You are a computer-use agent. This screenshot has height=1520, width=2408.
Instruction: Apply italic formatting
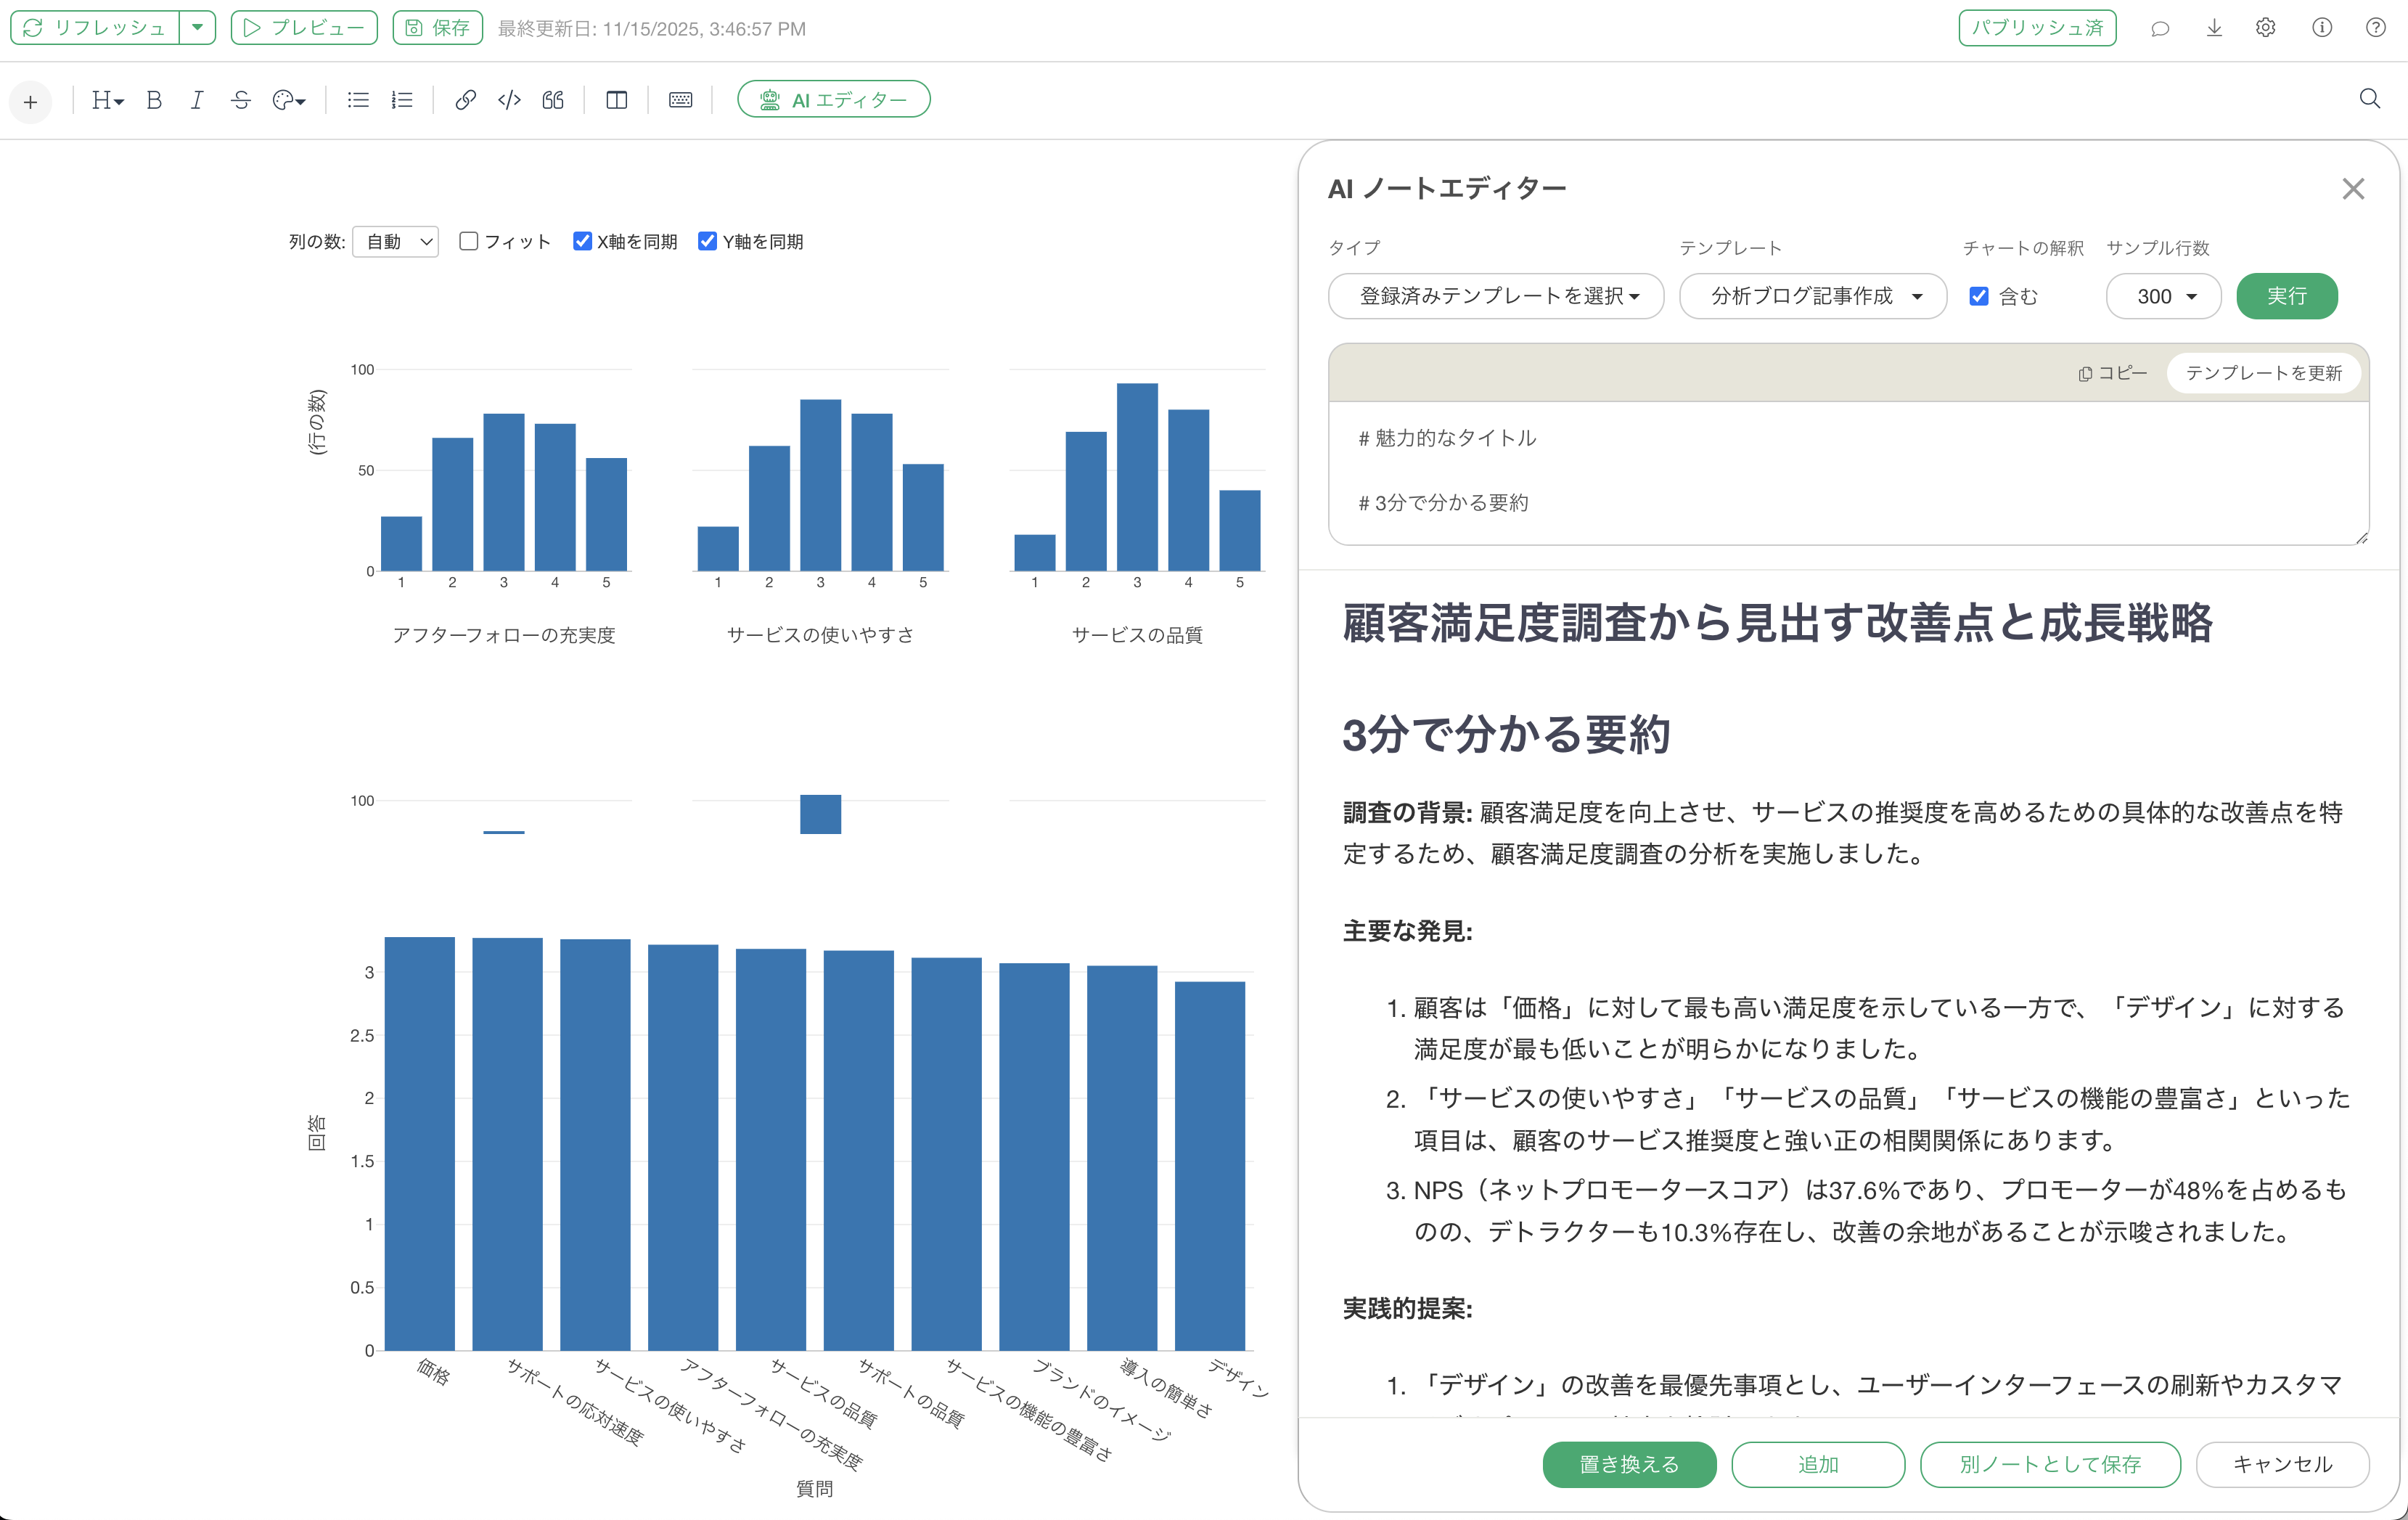coord(197,100)
